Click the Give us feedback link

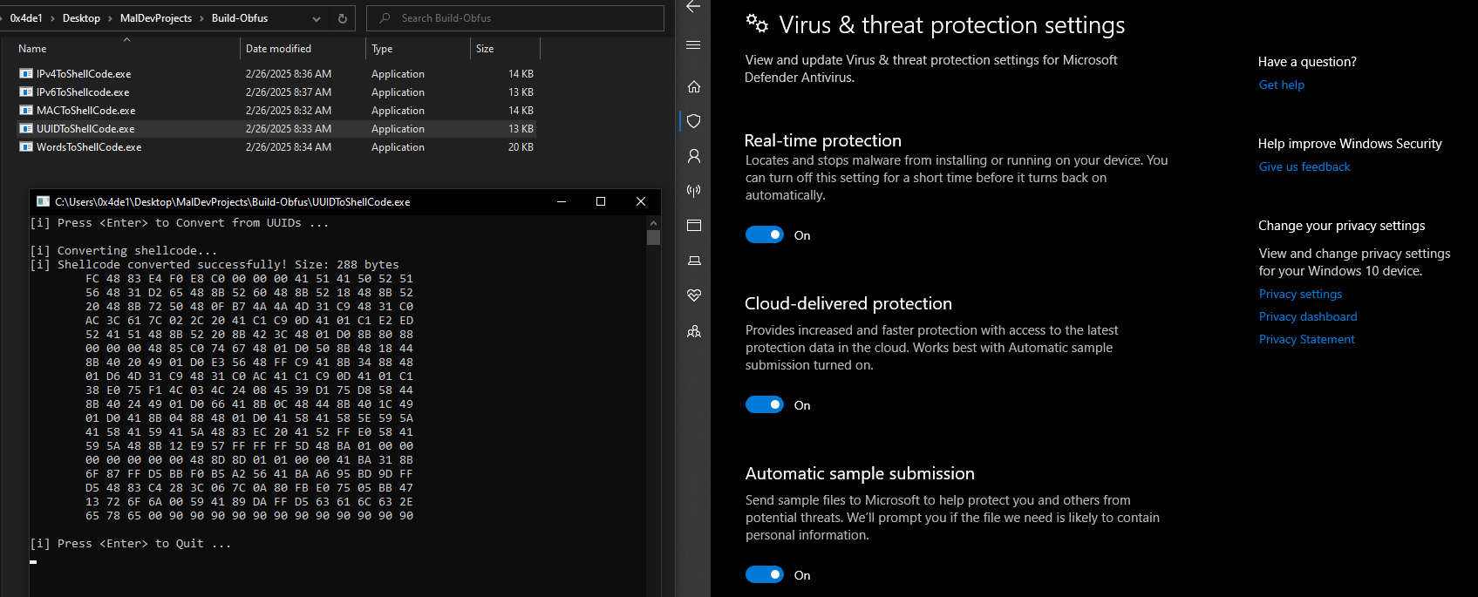tap(1304, 166)
